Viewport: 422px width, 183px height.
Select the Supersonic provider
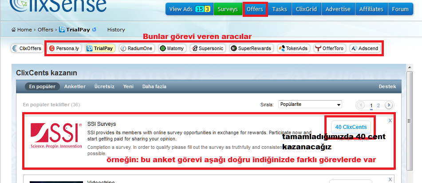[208, 48]
